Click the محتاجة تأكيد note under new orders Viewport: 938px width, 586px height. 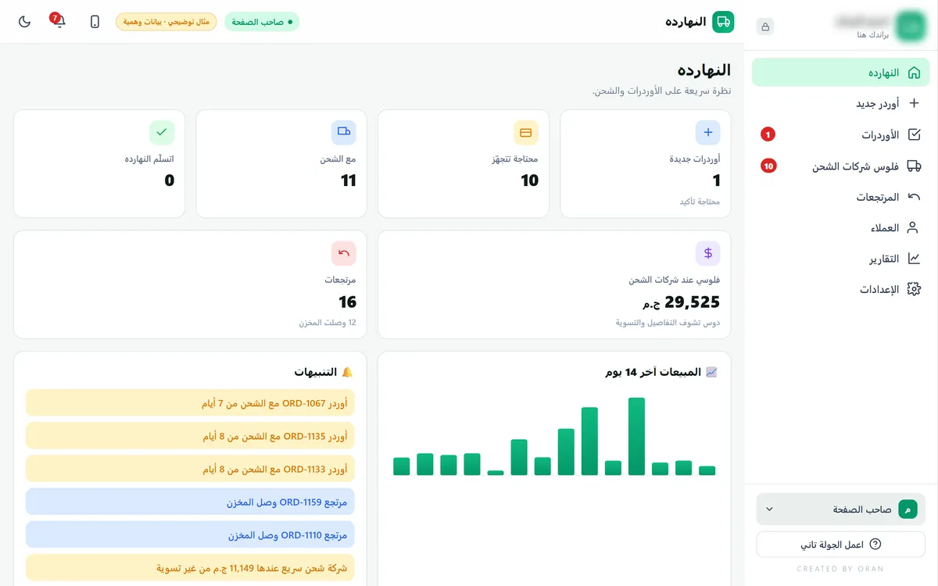[x=700, y=202]
